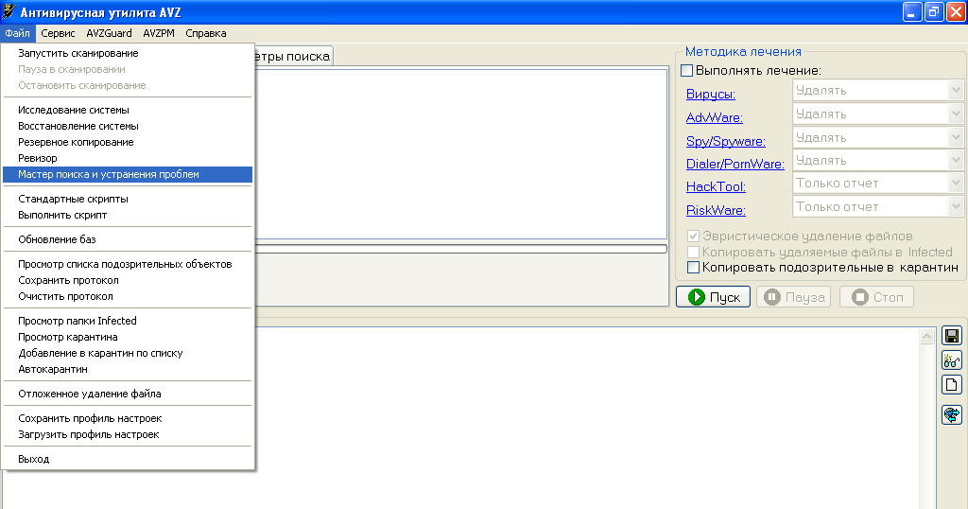
Task: Open the AVZPM menu
Action: [159, 33]
